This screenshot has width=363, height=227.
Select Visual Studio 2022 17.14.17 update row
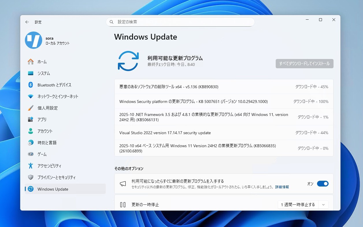224,133
